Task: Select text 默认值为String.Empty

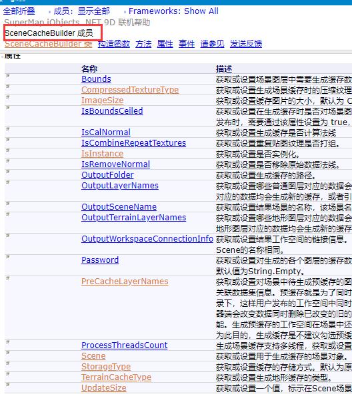Action: click(x=261, y=272)
